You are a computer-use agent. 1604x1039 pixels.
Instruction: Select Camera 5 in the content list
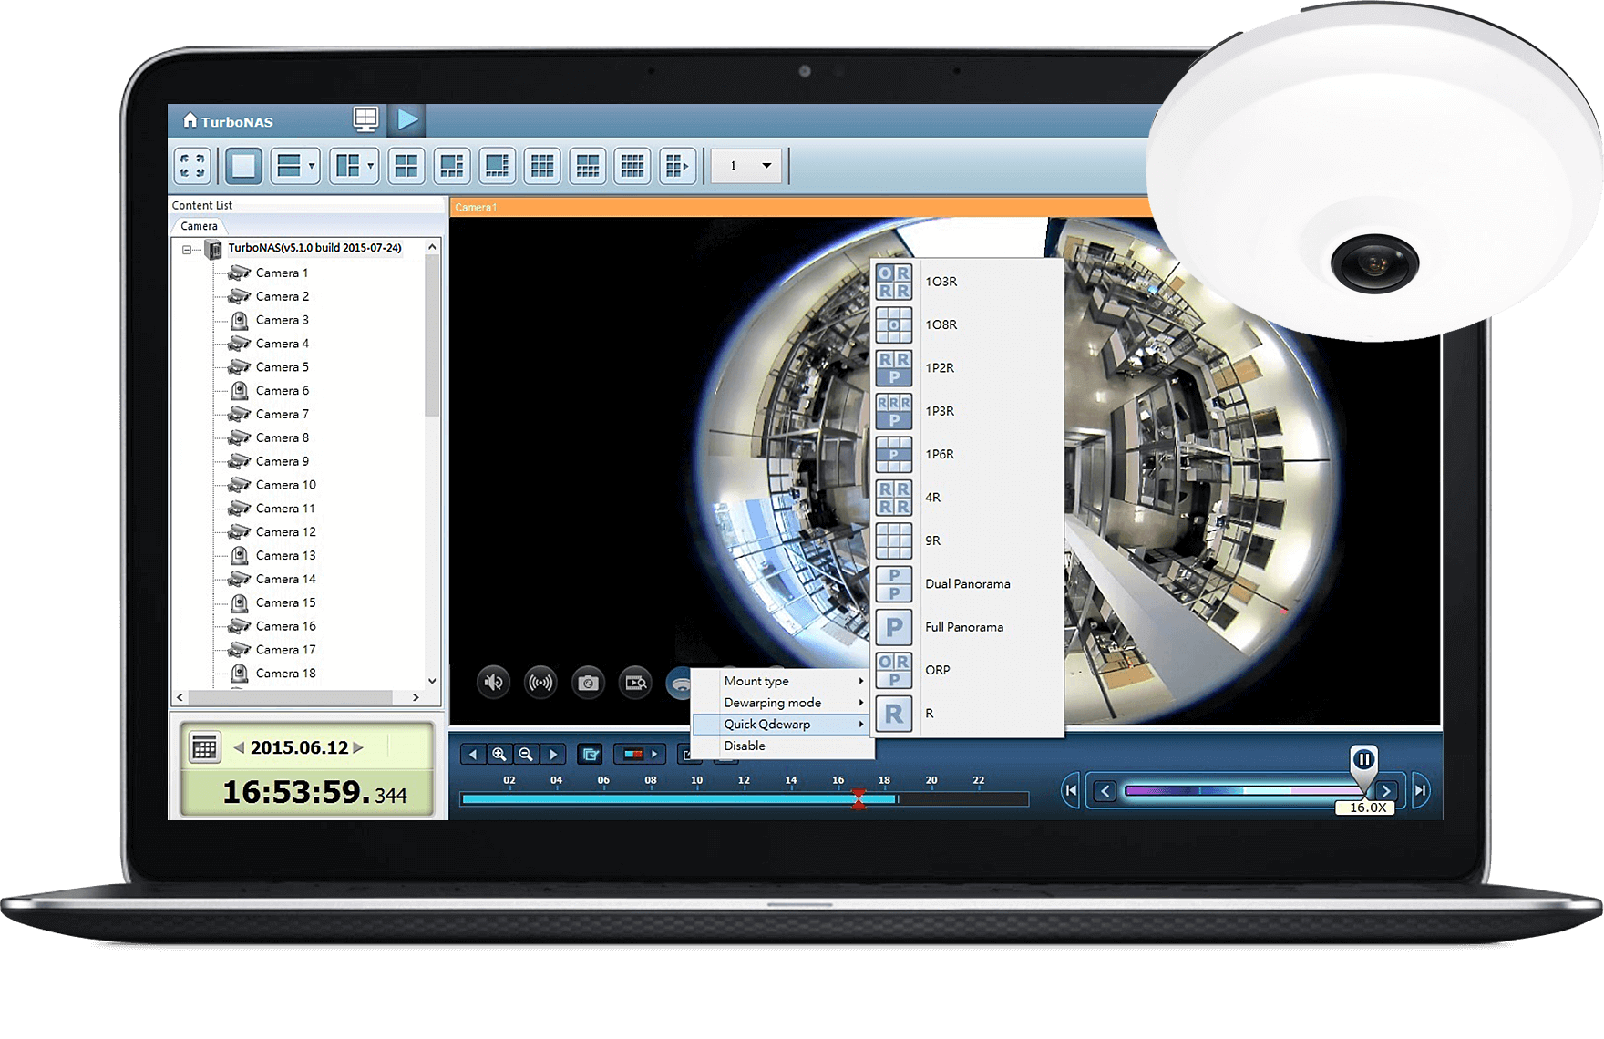click(x=282, y=367)
